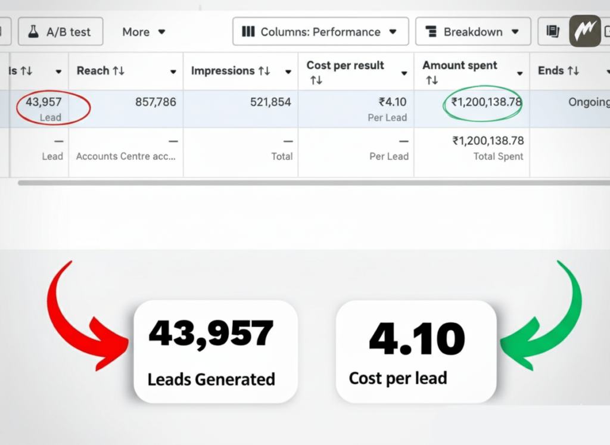The width and height of the screenshot is (610, 445).
Task: Expand the Breakdown dropdown
Action: (515, 32)
